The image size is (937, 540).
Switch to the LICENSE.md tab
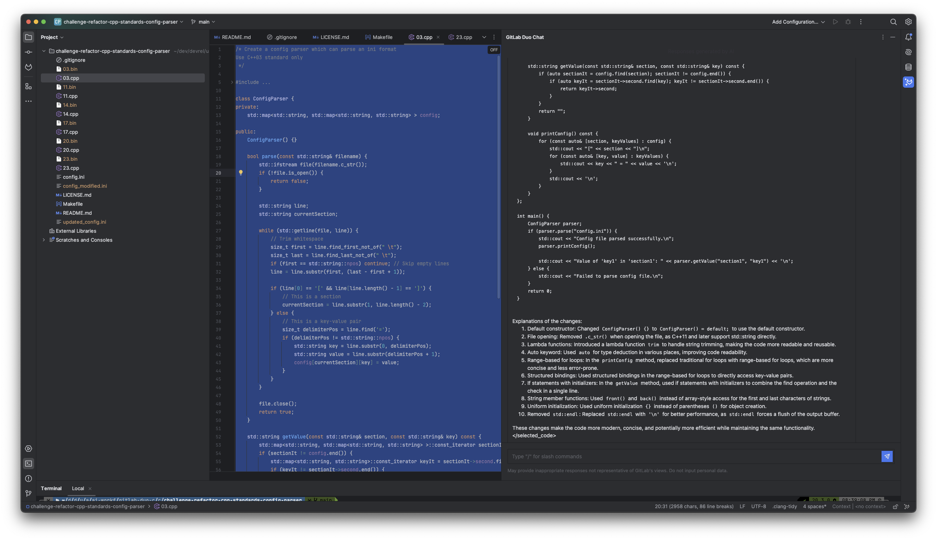[x=331, y=37]
